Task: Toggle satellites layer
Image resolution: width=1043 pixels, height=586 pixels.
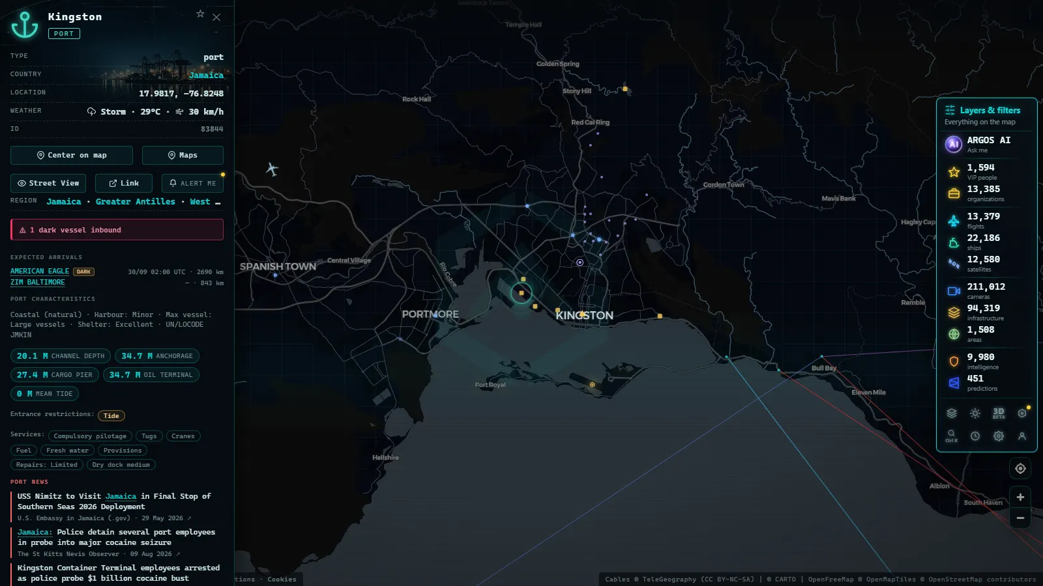Action: pyautogui.click(x=986, y=264)
